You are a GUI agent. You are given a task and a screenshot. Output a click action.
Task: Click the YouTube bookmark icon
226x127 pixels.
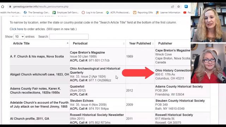(185, 13)
